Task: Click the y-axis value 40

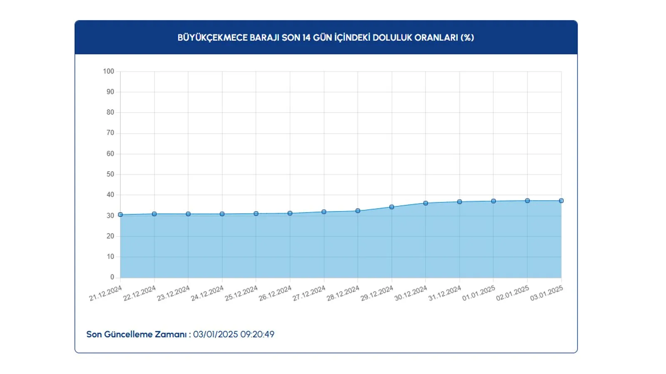Action: 110,195
